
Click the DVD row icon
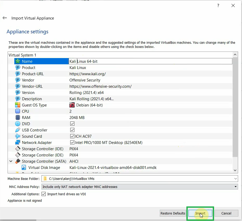tap(17, 124)
